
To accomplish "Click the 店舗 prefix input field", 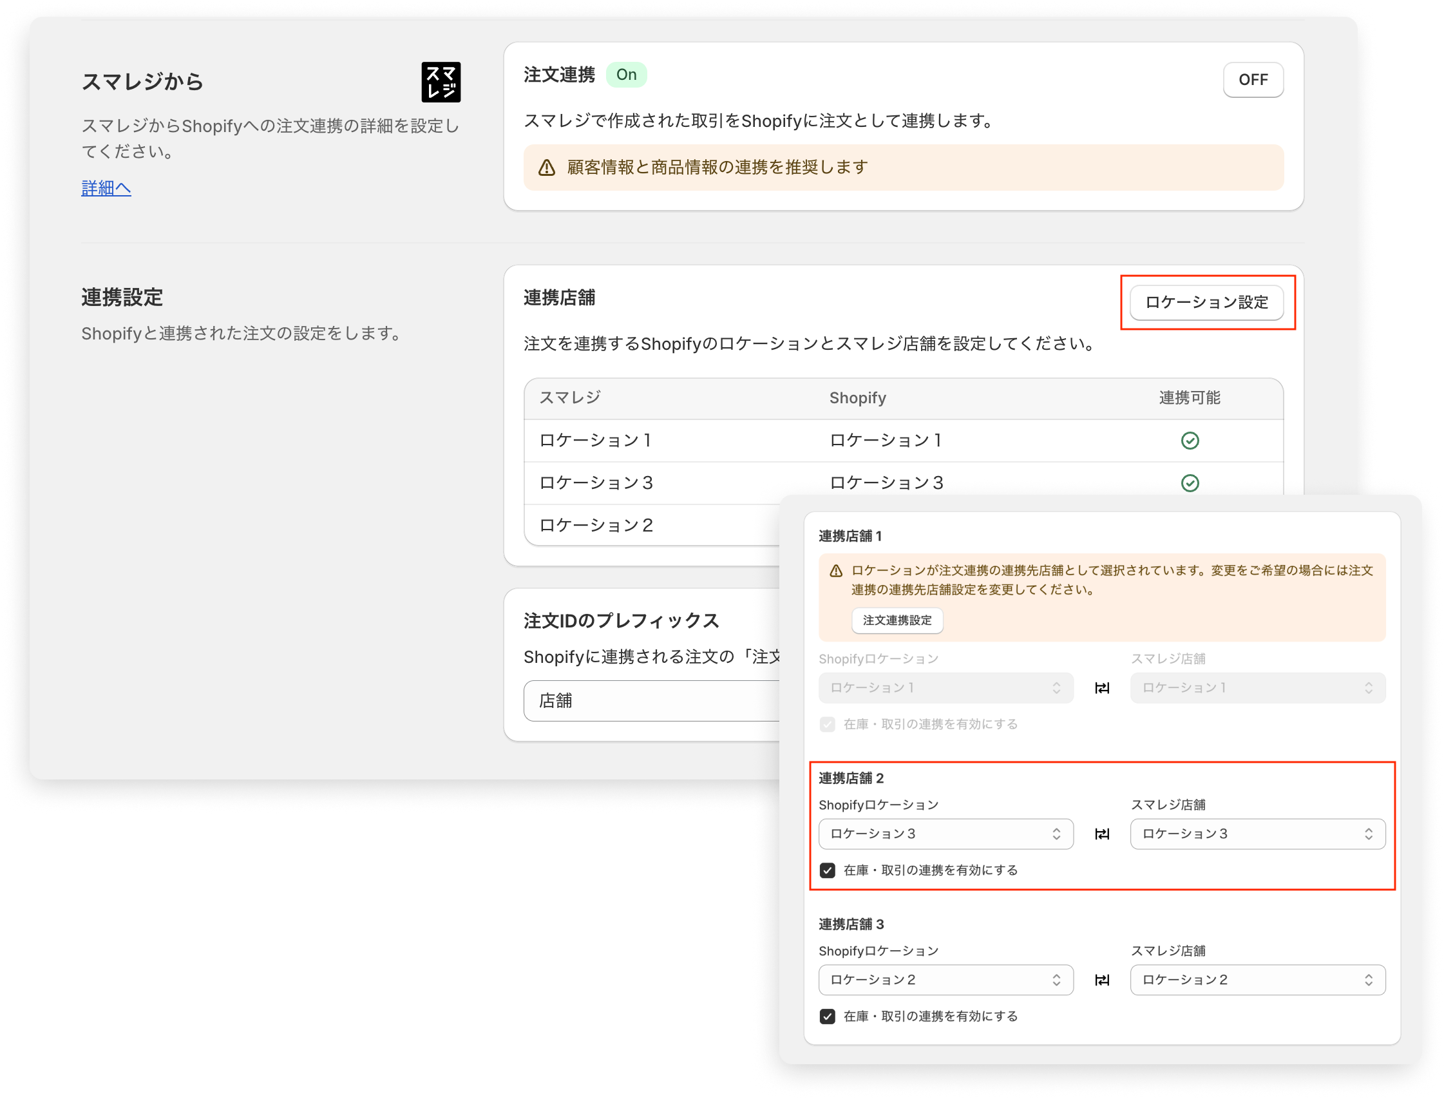I will point(651,701).
